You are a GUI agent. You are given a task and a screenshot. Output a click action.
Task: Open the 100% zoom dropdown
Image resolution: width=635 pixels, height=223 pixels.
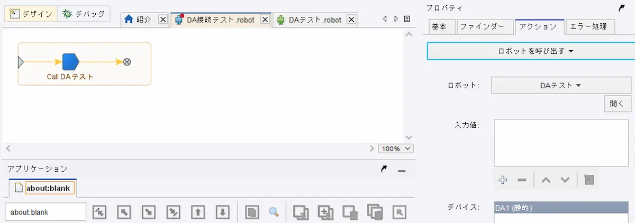[396, 148]
